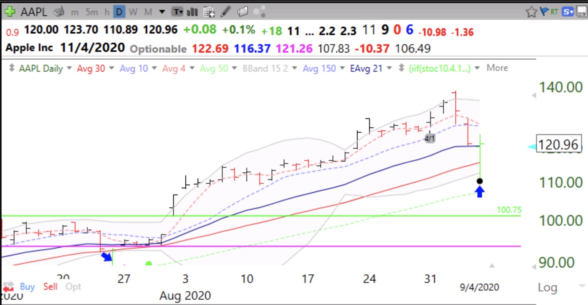Viewport: 588px width, 305px height.
Task: Open the chart template T menu
Action: 177,12
